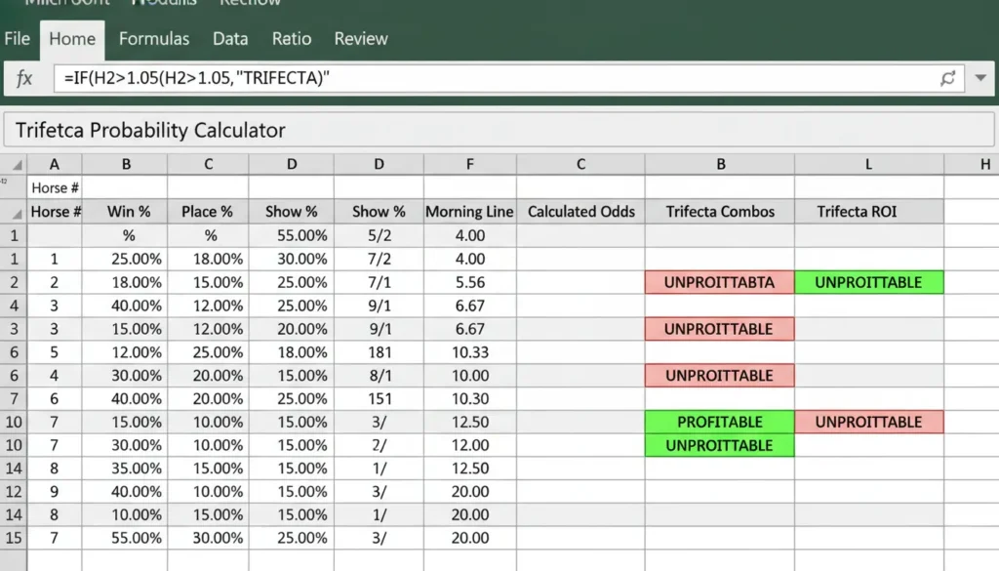Click the 151 value cell
Screen dimensions: 999x571
pyautogui.click(x=380, y=398)
